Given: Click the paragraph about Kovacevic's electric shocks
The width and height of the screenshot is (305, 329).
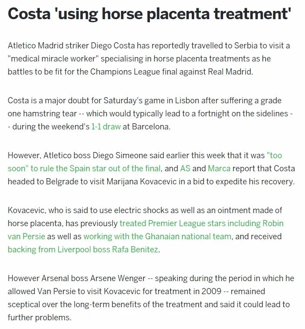Looking at the screenshot, I should [146, 230].
